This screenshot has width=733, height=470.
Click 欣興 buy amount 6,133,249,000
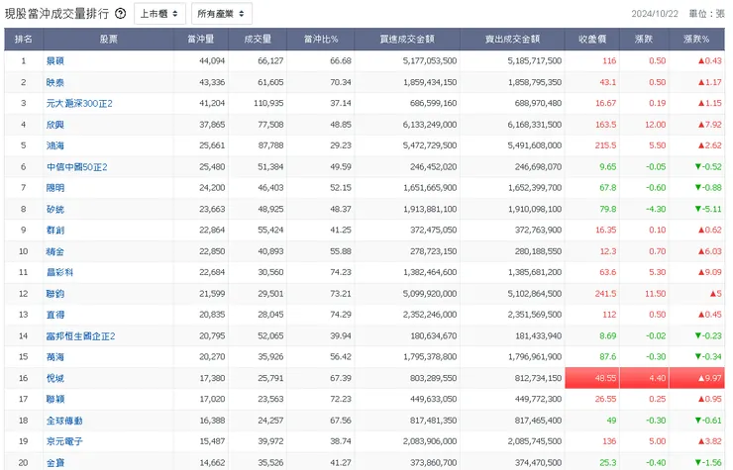coord(430,125)
